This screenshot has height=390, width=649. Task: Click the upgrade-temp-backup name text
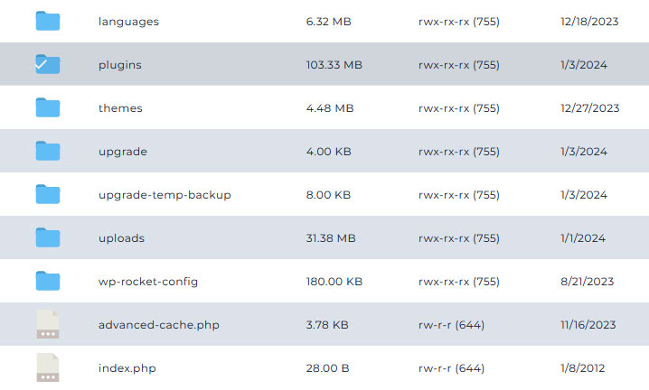pos(165,195)
